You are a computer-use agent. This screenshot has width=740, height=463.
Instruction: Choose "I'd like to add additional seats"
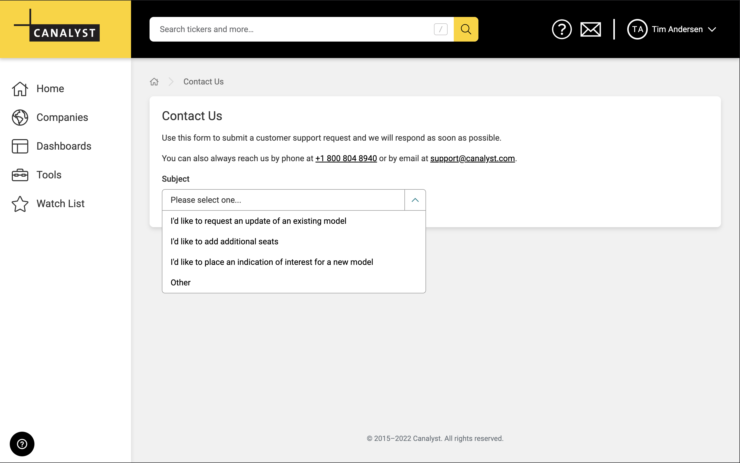coord(224,242)
